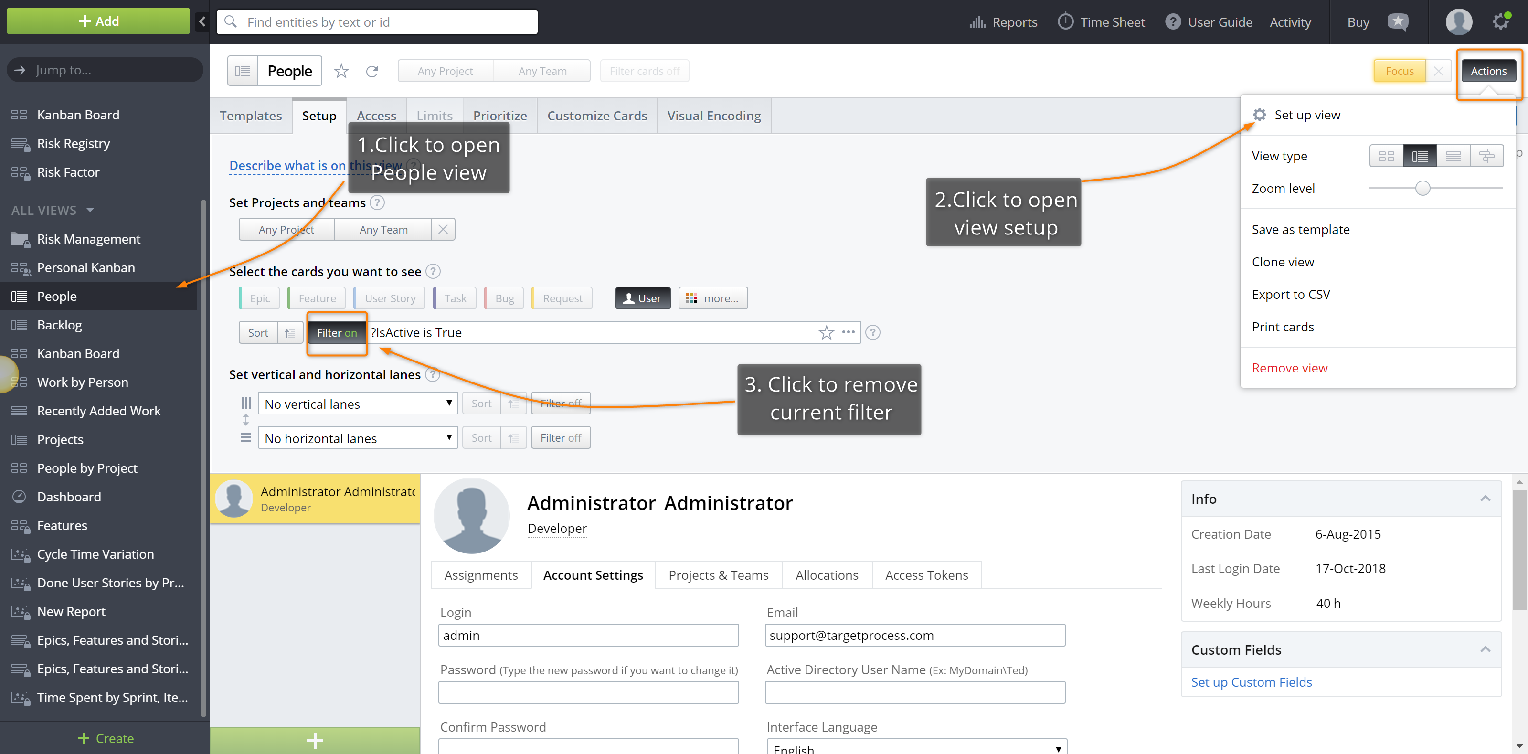Open the No vertical lanes dropdown
Image resolution: width=1528 pixels, height=754 pixels.
point(358,403)
